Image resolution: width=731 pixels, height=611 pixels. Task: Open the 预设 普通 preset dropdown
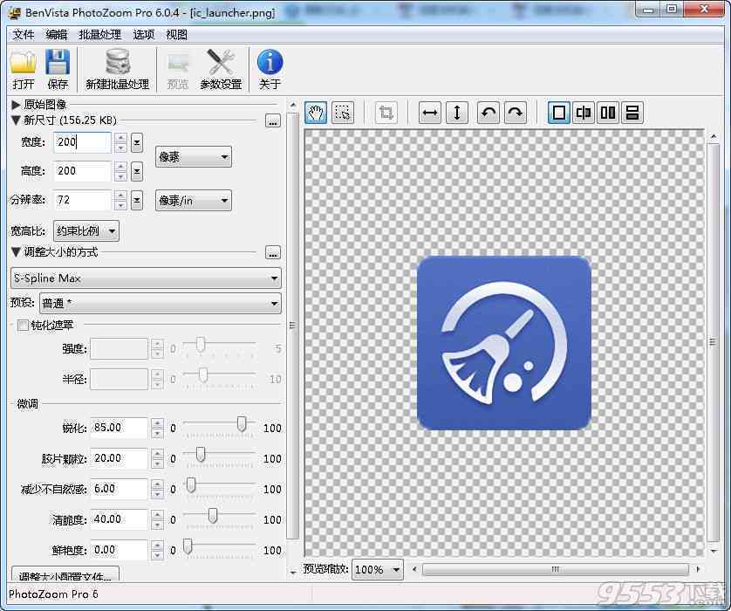[x=161, y=304]
